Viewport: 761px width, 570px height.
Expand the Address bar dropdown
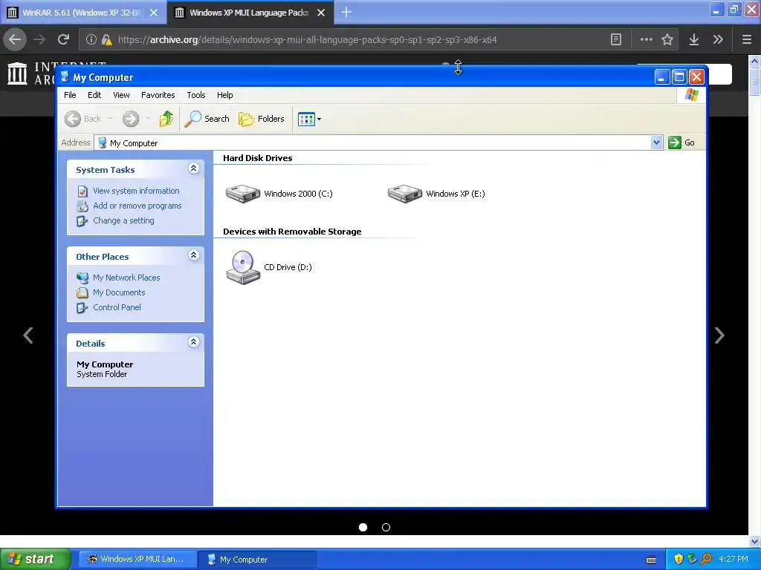click(656, 142)
